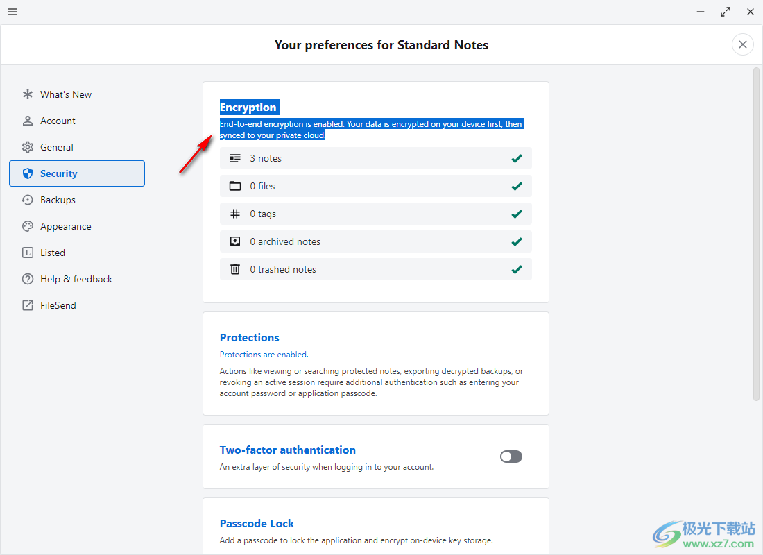Click checkmark in the 0 files row

(517, 186)
